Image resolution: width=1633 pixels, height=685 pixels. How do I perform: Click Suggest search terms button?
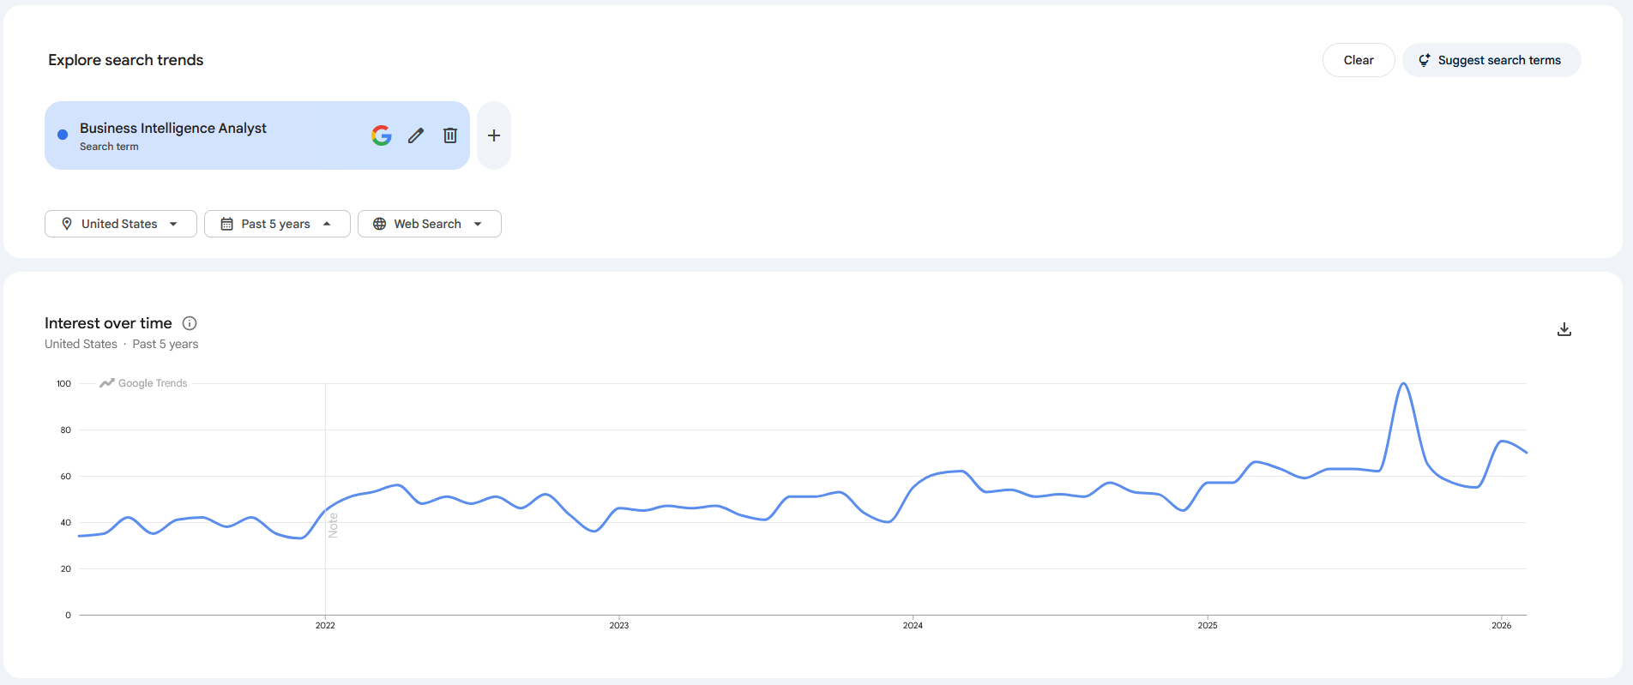pos(1491,60)
